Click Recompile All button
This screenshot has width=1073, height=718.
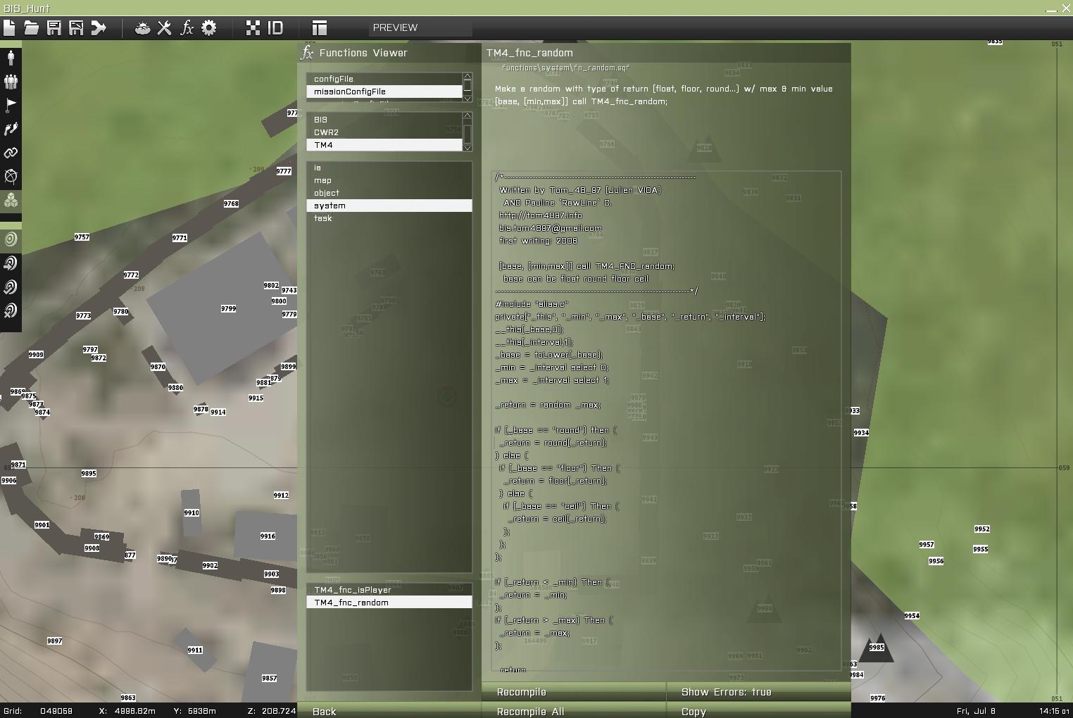coord(573,710)
